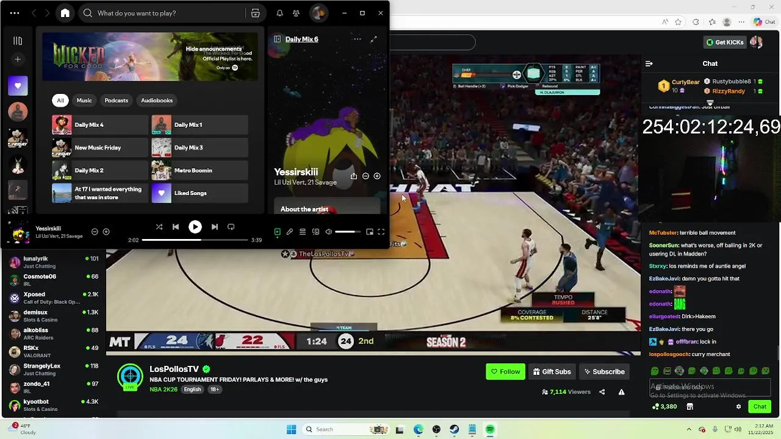Open Gift Subs on Kick
Image resolution: width=781 pixels, height=439 pixels.
pos(552,371)
